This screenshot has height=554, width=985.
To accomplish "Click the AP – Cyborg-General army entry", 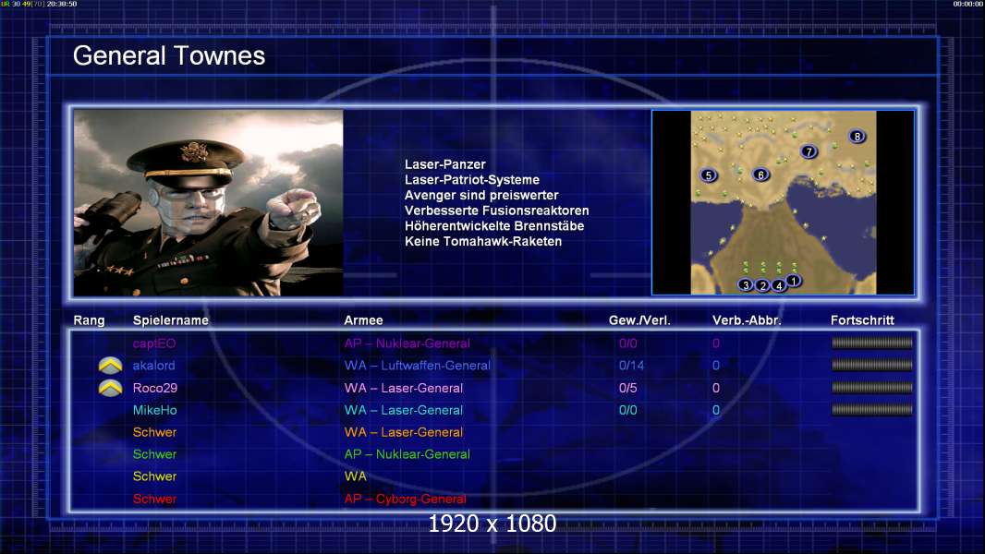I will (406, 499).
